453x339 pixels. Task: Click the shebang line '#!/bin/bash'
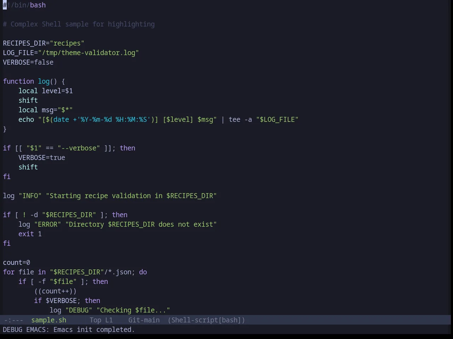pyautogui.click(x=24, y=5)
